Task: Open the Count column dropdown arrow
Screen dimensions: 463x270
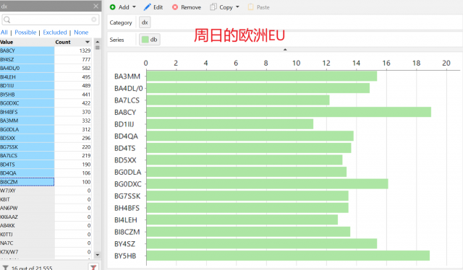Action: click(x=88, y=42)
